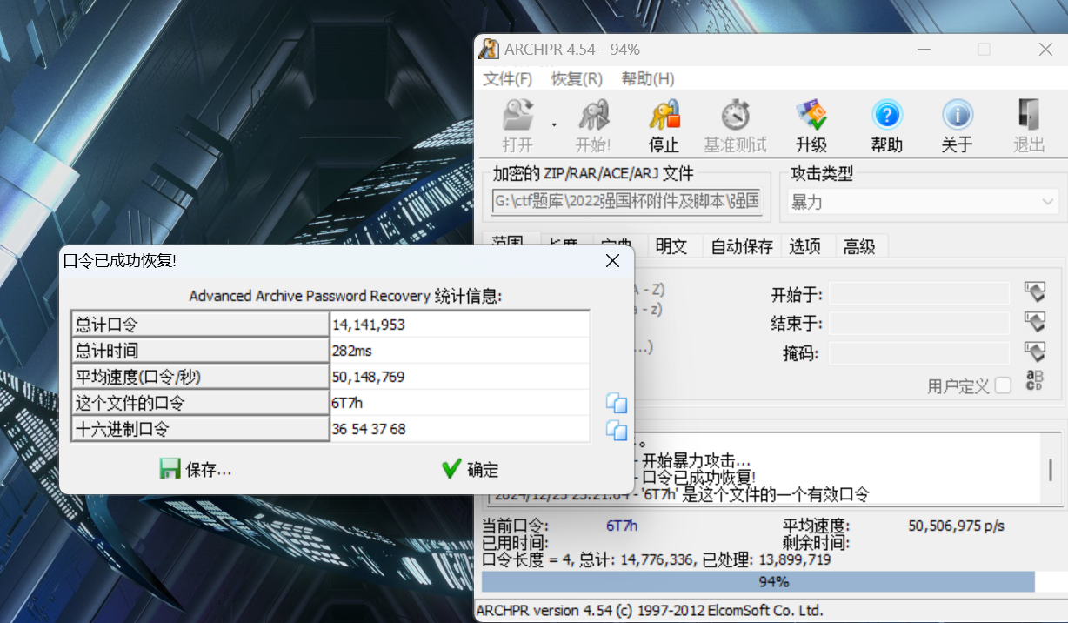1068x623 pixels.
Task: Click the ARCHPR app icon in title bar
Action: click(x=490, y=50)
